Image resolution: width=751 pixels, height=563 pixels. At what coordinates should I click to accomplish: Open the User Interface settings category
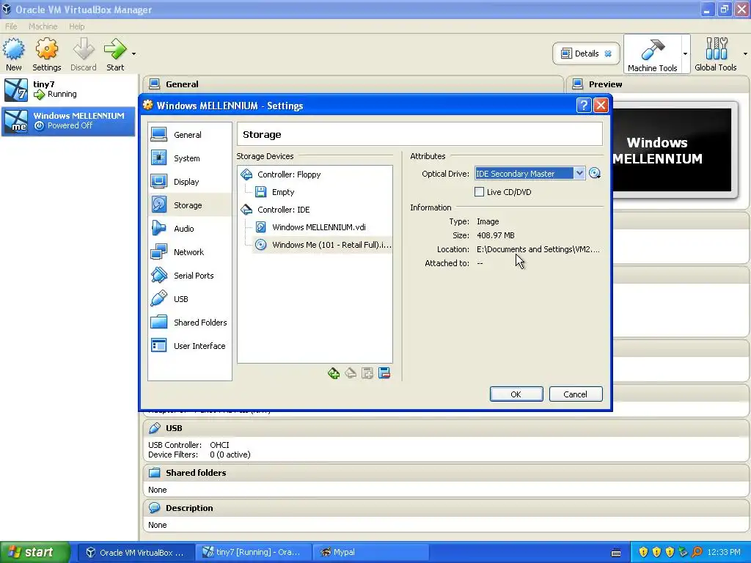(190, 346)
